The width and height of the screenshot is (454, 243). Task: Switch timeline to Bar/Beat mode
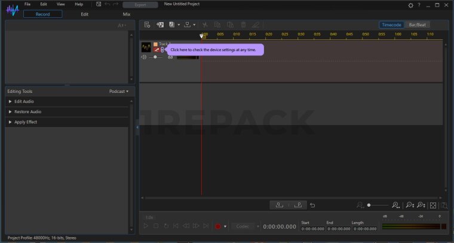click(x=417, y=25)
